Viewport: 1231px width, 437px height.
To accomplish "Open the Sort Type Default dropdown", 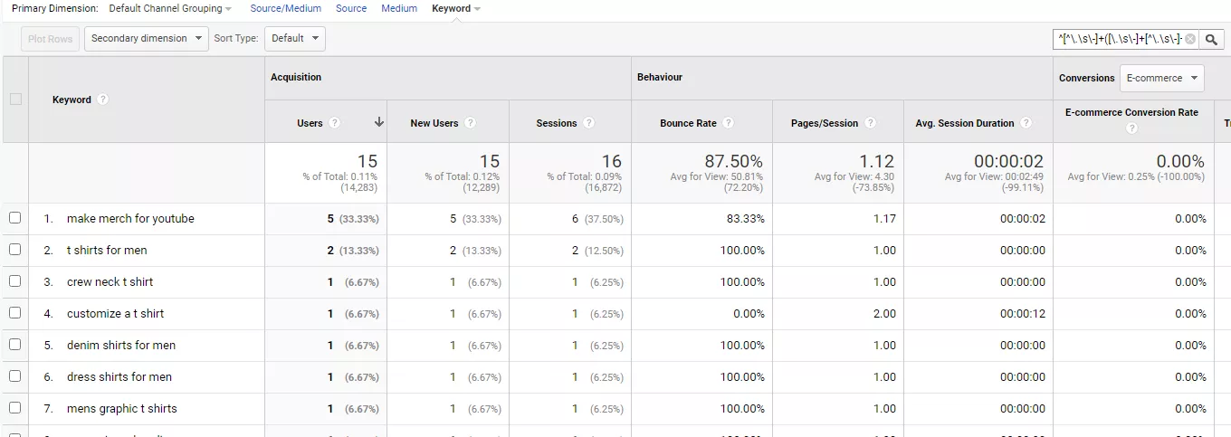I will click(x=295, y=39).
